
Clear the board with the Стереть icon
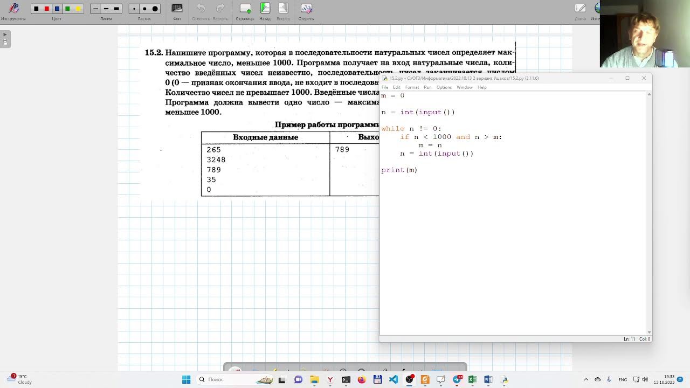pos(306,11)
